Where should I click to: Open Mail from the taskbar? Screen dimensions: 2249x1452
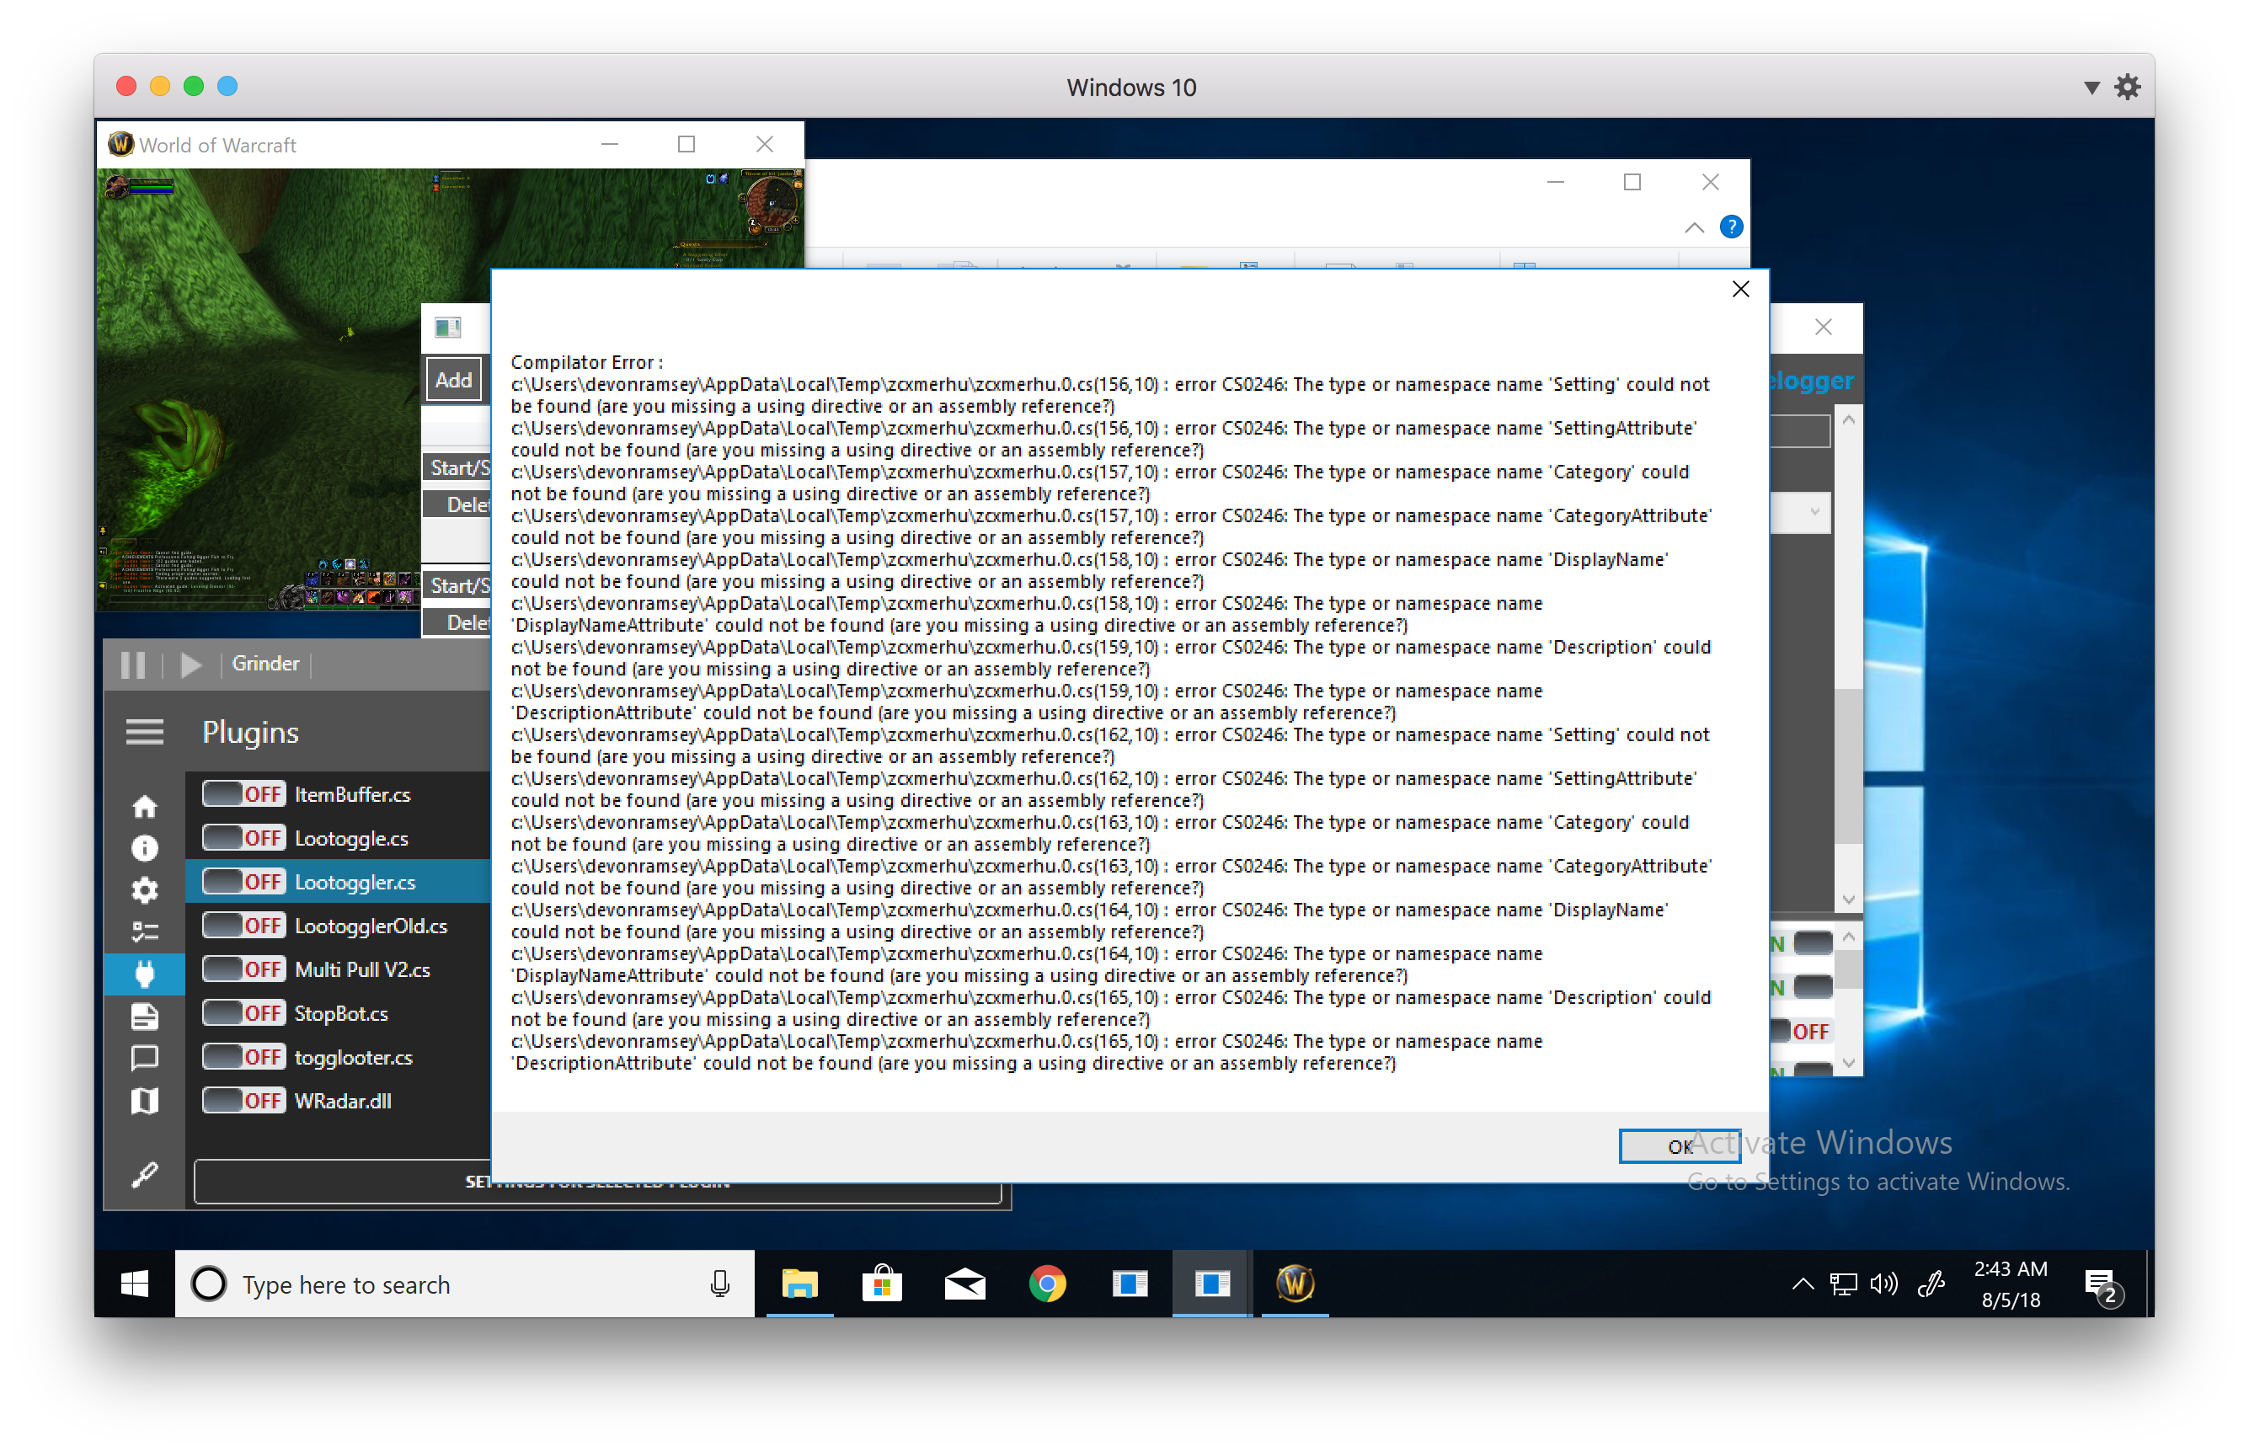(x=964, y=1284)
